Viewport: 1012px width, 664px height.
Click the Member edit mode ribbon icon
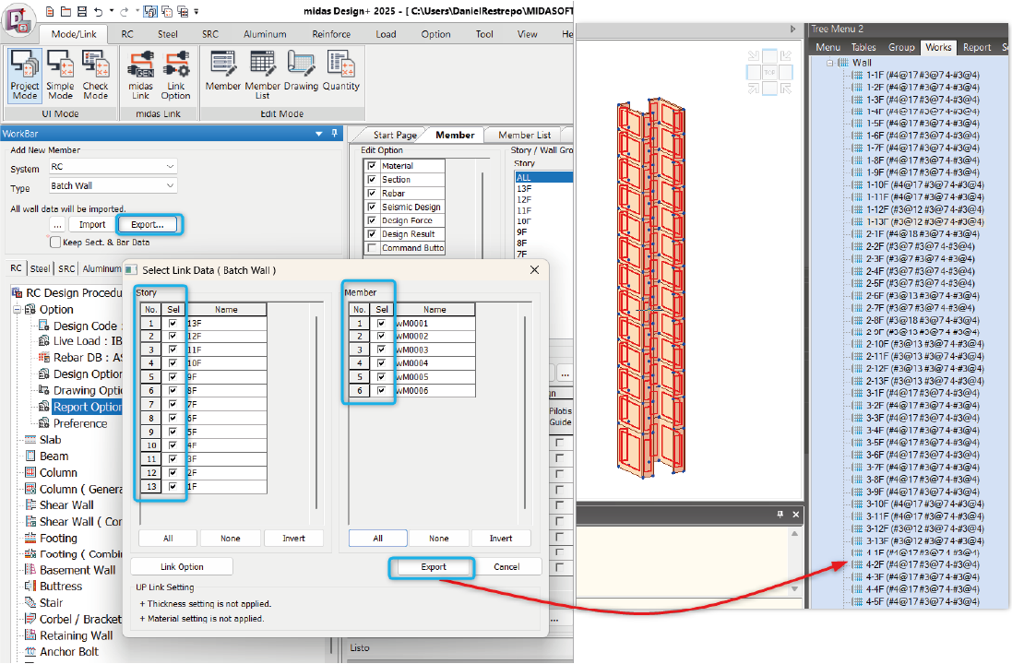pyautogui.click(x=222, y=71)
